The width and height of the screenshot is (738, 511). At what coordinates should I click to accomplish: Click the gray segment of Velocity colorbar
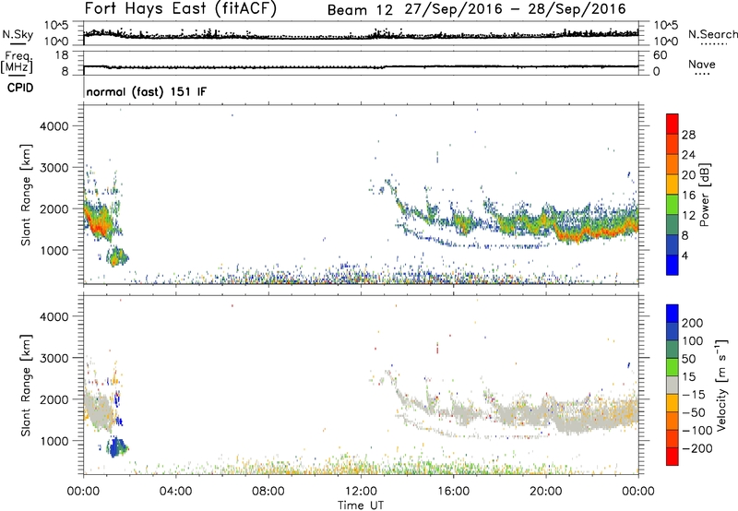673,386
